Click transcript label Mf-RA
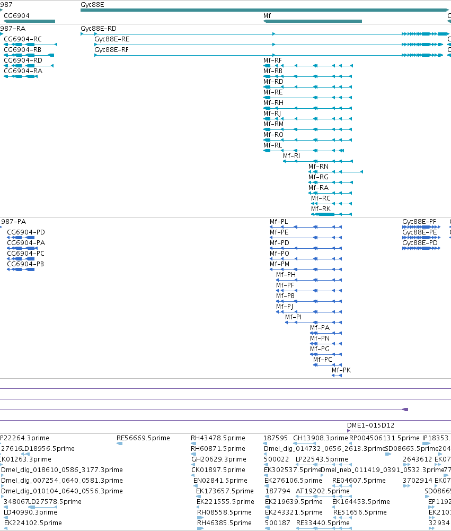This screenshot has width=451, height=531. [319, 188]
